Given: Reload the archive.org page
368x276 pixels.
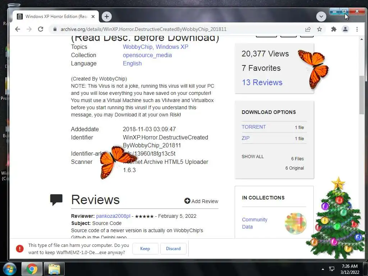Looking at the screenshot, I should [41, 29].
